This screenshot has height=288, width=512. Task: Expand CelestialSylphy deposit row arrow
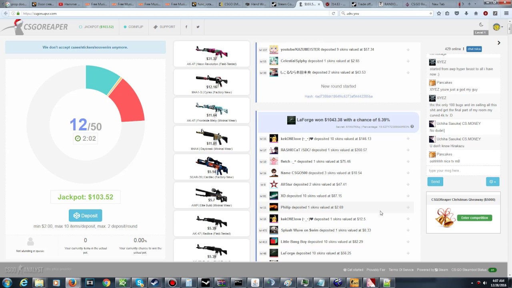click(408, 61)
